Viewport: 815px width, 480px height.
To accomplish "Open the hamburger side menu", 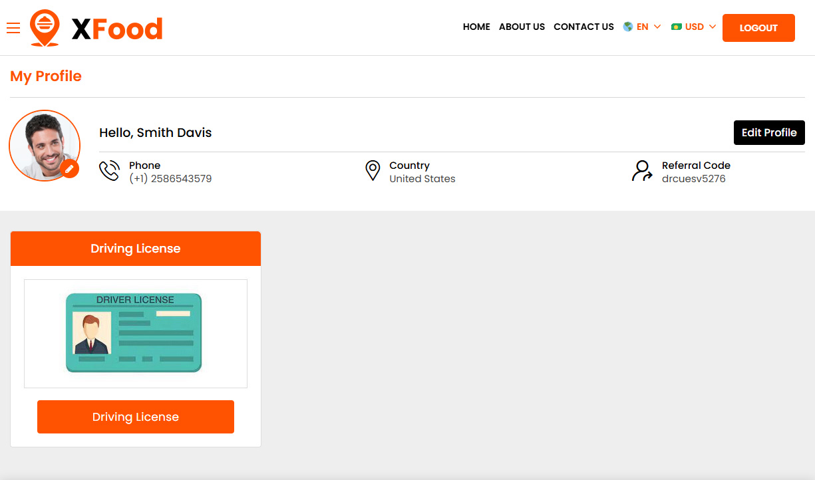I will pyautogui.click(x=13, y=28).
